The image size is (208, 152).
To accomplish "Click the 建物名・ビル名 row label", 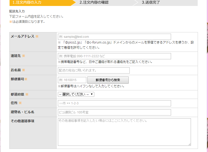I will coord(22,112).
